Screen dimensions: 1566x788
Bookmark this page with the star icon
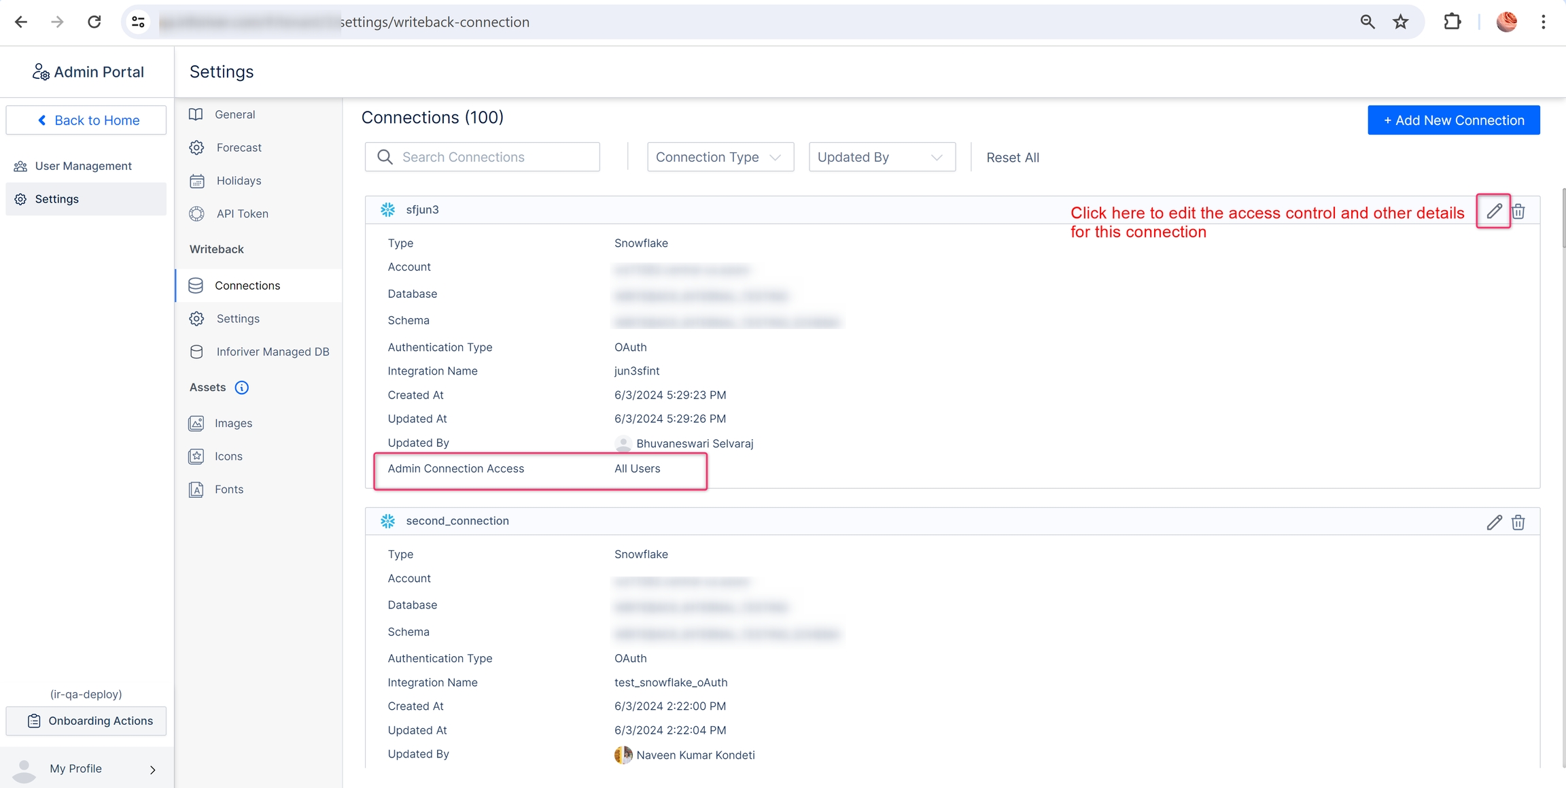point(1401,22)
